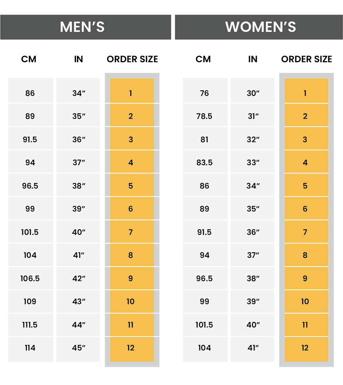The image size is (343, 385).
Task: Click the WOMEN'S header banner
Action: click(259, 27)
